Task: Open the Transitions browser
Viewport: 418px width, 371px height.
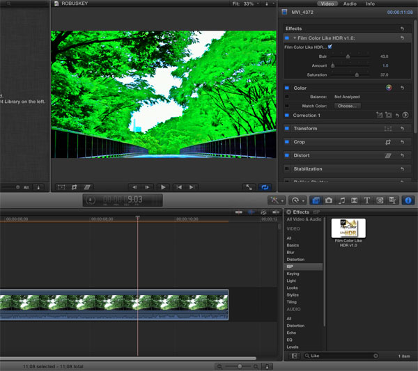Action: click(355, 200)
